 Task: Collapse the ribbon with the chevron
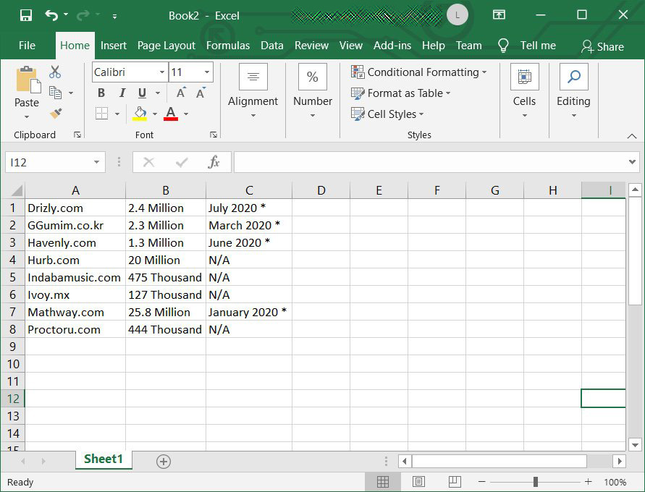click(632, 136)
